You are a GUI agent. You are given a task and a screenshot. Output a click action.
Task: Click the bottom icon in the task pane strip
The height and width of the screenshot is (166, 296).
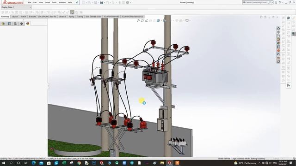point(278,61)
